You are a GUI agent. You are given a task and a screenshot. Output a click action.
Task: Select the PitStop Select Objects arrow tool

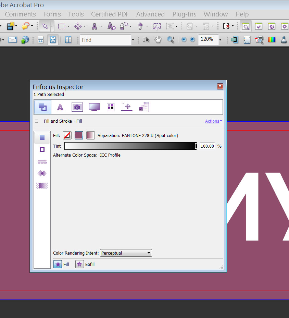(45, 26)
